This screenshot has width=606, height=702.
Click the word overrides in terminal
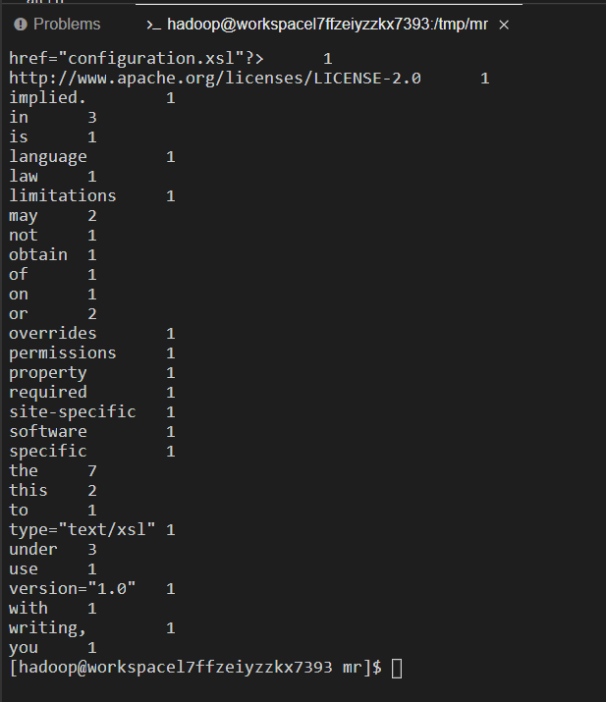(x=53, y=334)
